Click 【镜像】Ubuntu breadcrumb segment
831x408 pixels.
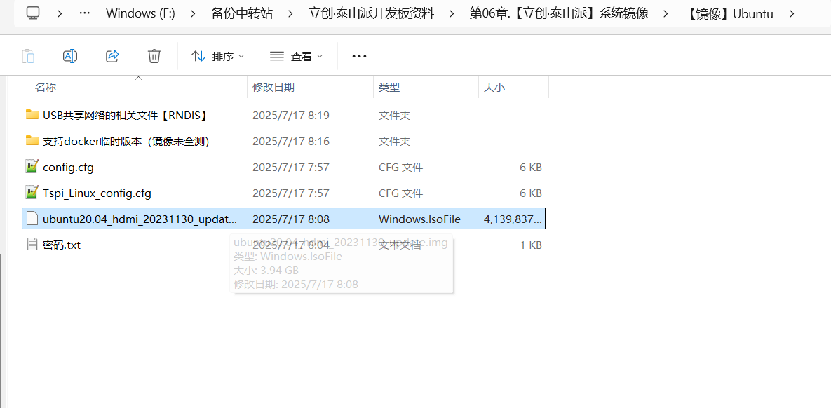tap(729, 13)
